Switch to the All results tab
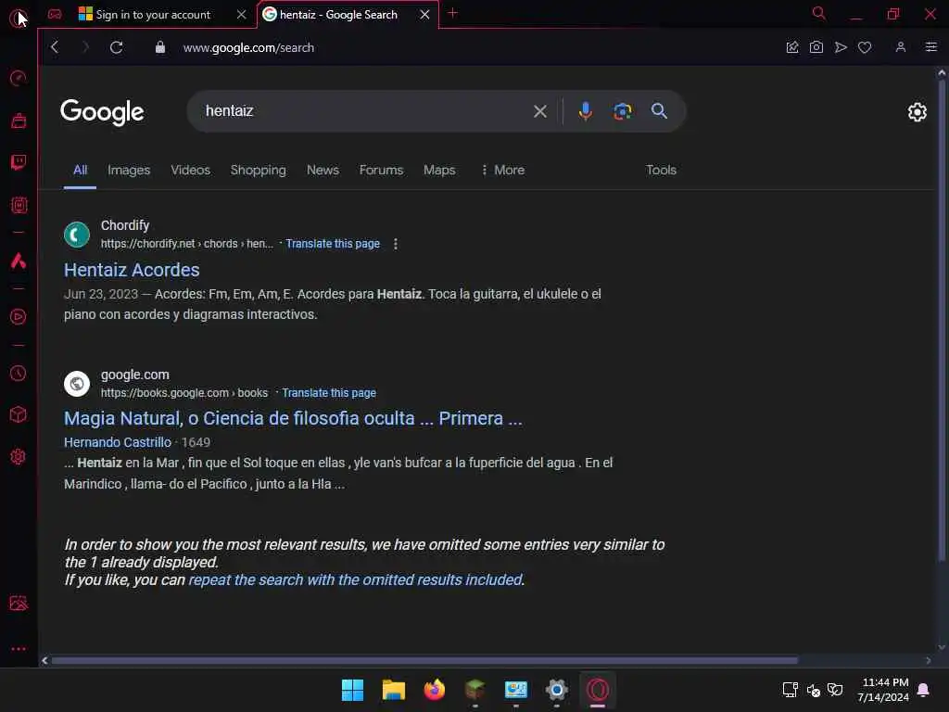The width and height of the screenshot is (949, 712). point(80,171)
